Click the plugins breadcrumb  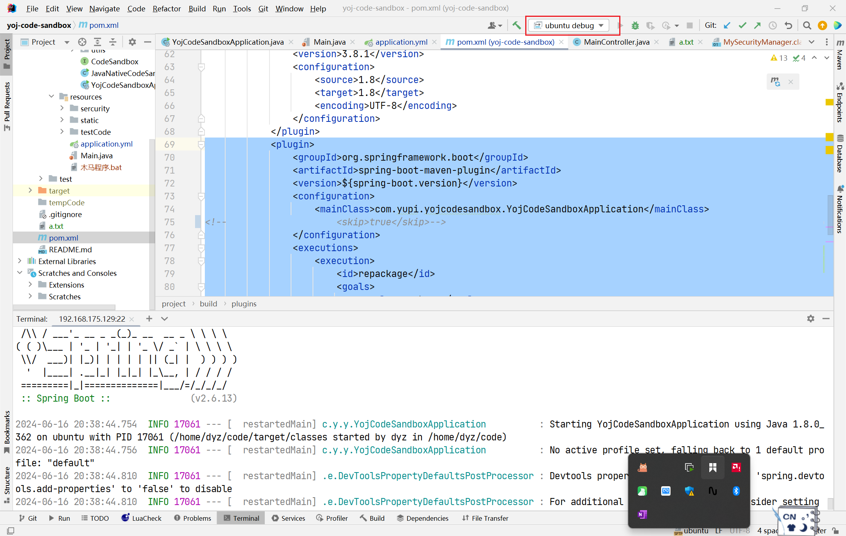point(244,304)
